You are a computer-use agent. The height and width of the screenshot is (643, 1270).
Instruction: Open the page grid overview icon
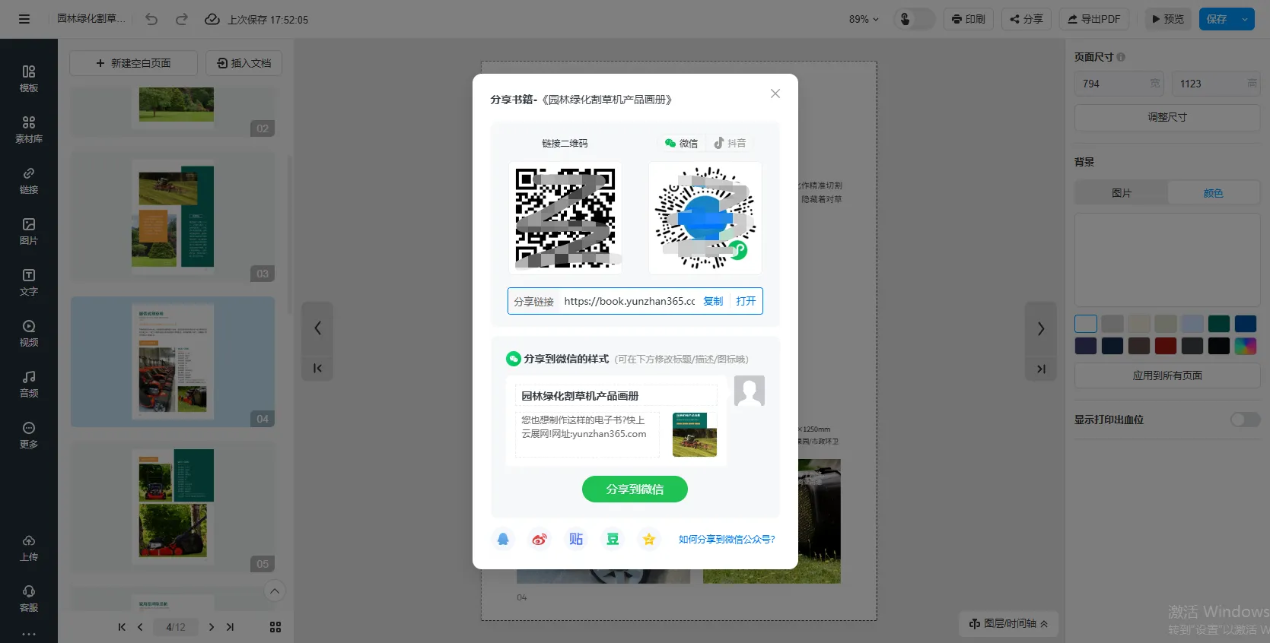(x=275, y=627)
